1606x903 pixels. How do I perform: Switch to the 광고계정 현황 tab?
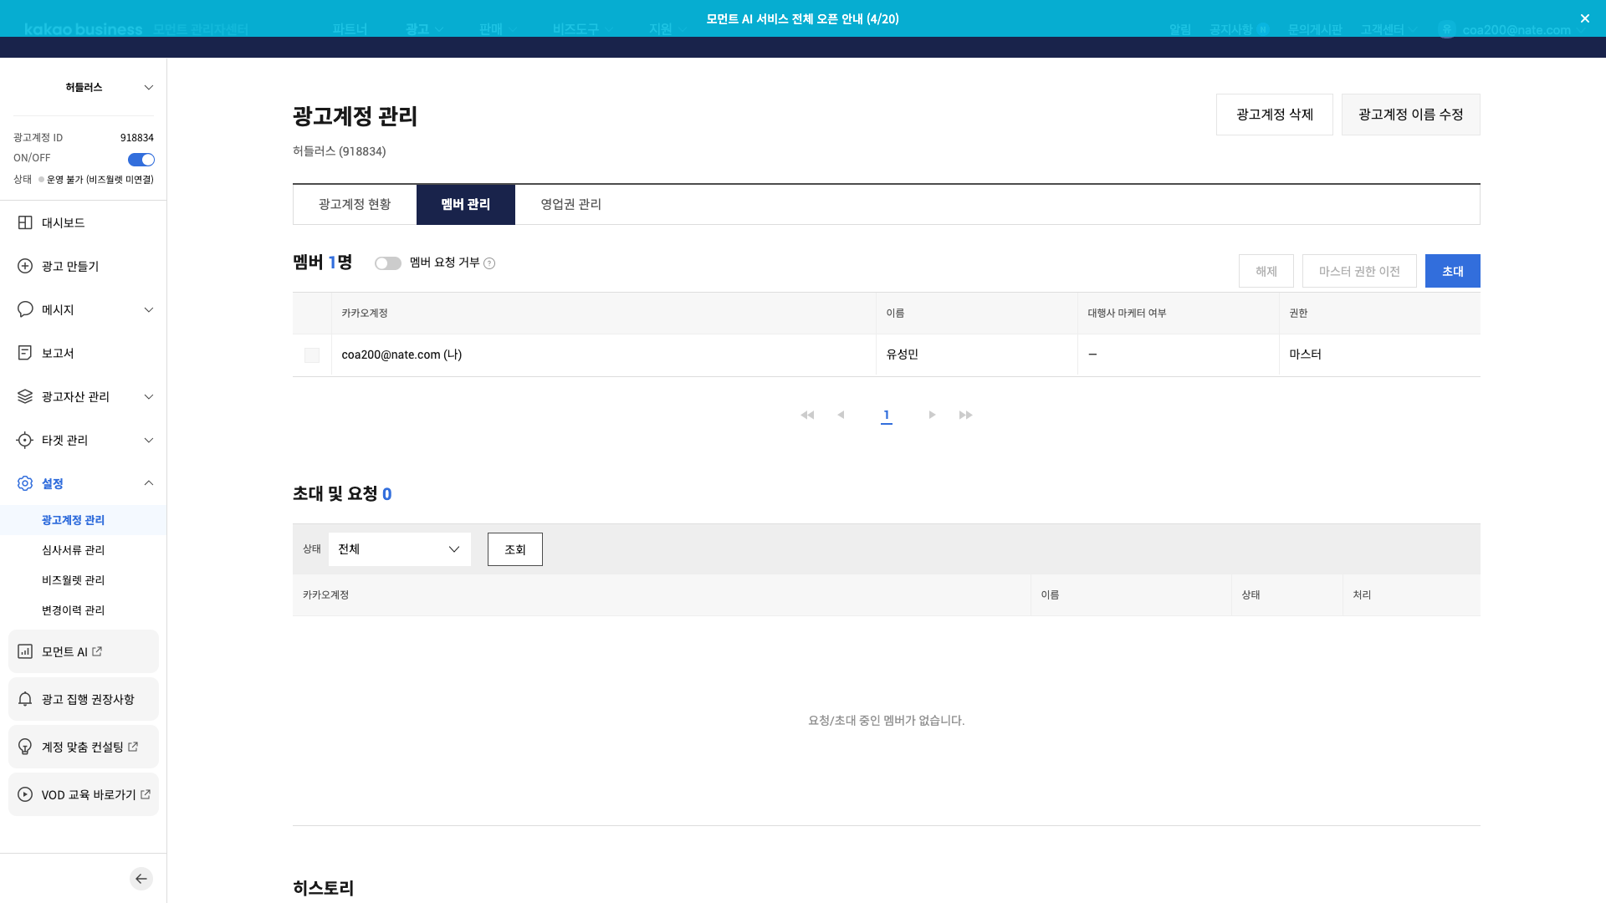(x=355, y=204)
